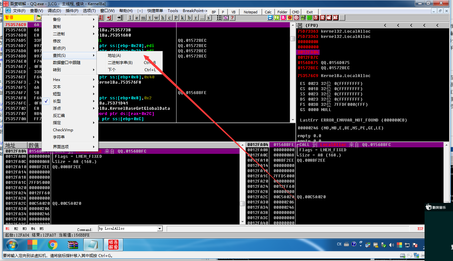Viewport: 453px width, 261px height.
Task: Click the purple appearance grid toolbar icon
Action: pyautogui.click(x=226, y=18)
